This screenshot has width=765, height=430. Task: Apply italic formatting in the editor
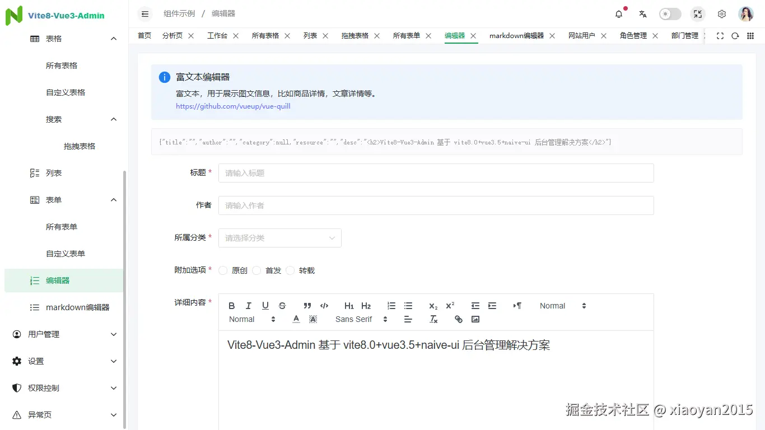coord(249,306)
